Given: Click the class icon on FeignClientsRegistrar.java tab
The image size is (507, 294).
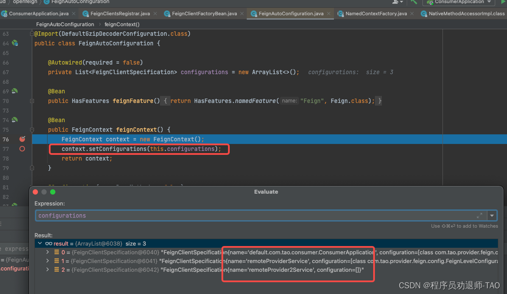Looking at the screenshot, I should pyautogui.click(x=86, y=14).
